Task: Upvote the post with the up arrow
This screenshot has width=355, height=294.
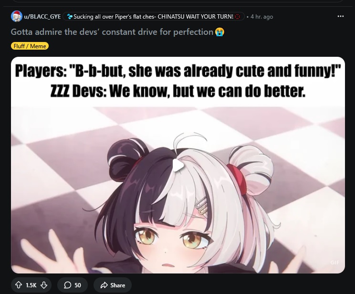Action: pyautogui.click(x=18, y=285)
